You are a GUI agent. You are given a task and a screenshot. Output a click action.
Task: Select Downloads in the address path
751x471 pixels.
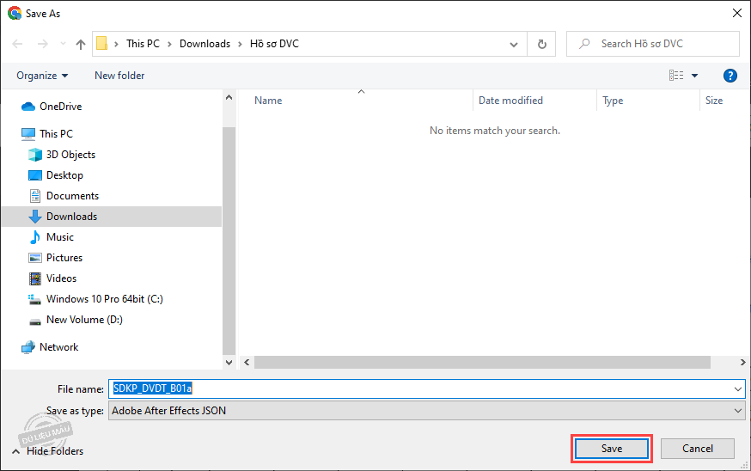click(x=205, y=44)
